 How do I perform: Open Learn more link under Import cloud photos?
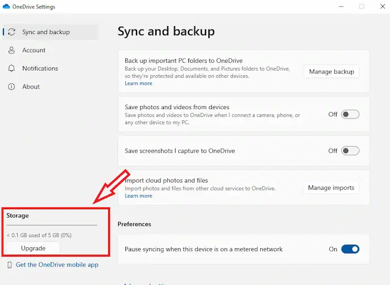click(x=138, y=196)
